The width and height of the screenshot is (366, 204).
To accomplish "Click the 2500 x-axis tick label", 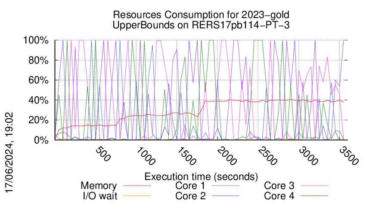I will (267, 156).
